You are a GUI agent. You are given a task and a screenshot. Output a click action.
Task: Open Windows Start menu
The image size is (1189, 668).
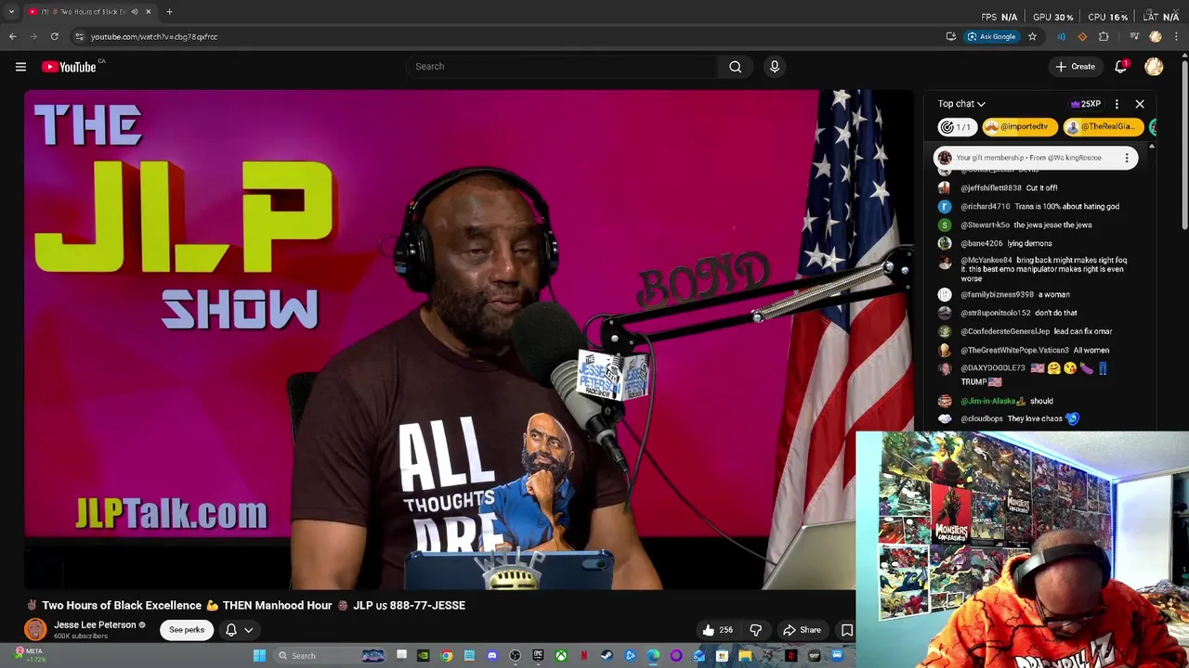coord(260,656)
